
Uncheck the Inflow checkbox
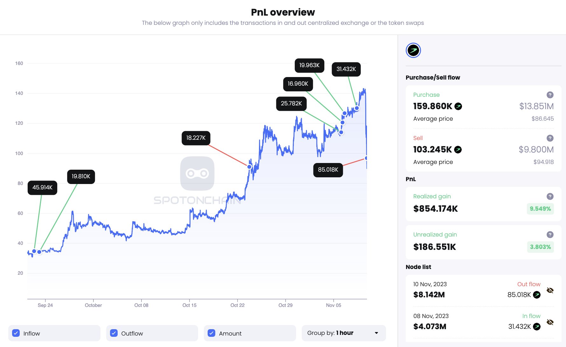click(x=16, y=333)
